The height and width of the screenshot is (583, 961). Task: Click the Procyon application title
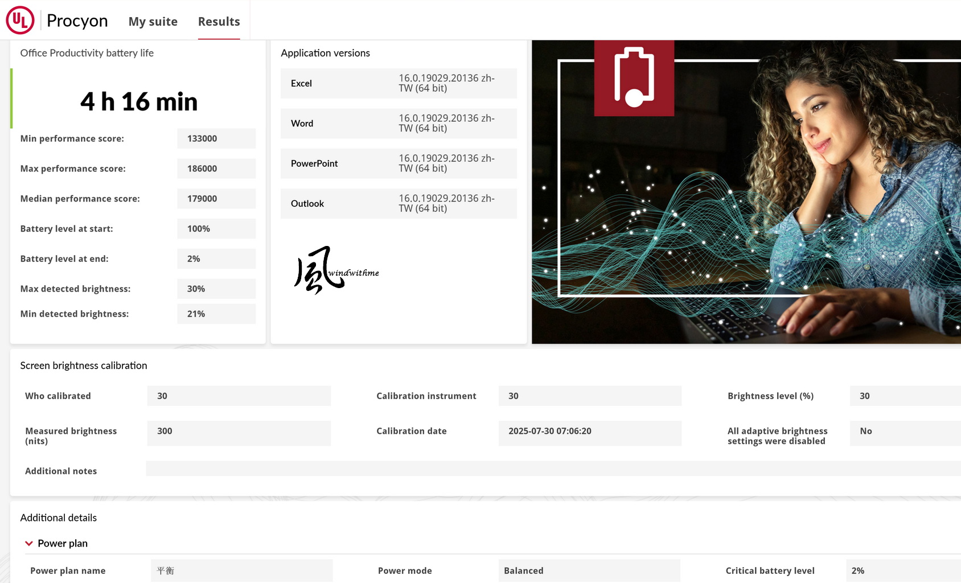[77, 20]
